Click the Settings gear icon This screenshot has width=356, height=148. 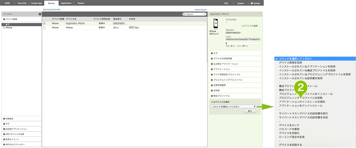coord(252,3)
